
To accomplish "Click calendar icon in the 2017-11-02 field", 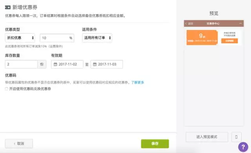I will (55, 64).
